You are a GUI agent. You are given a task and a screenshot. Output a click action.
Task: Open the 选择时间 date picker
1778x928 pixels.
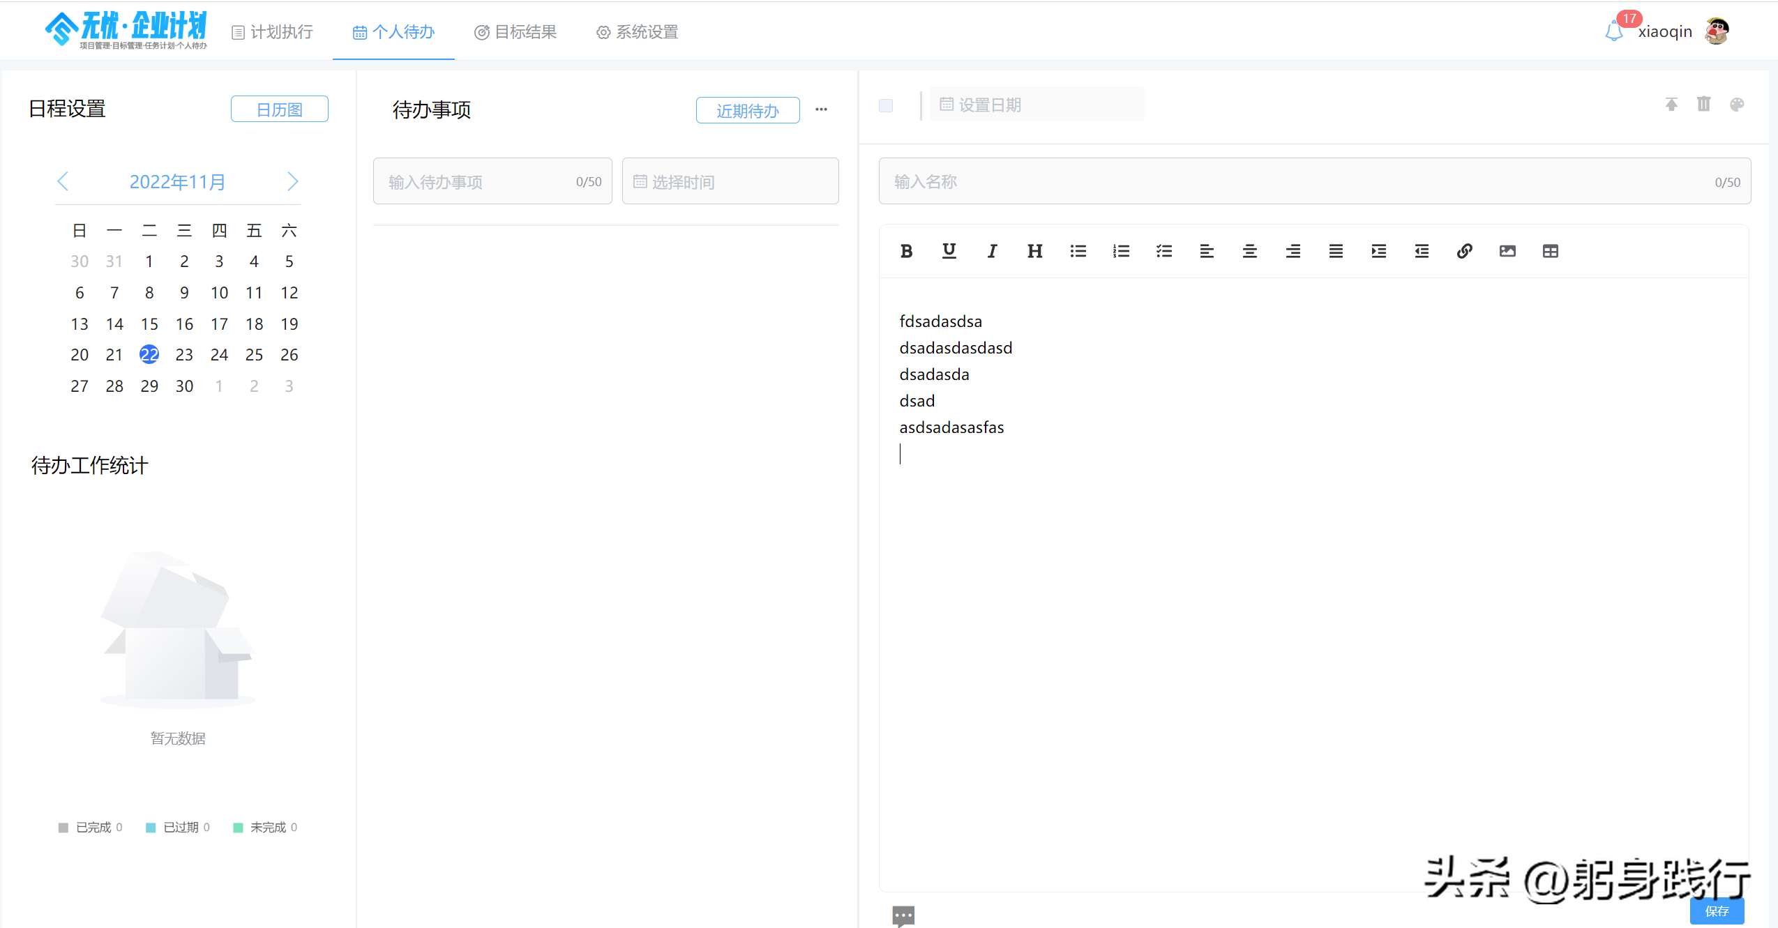click(730, 181)
